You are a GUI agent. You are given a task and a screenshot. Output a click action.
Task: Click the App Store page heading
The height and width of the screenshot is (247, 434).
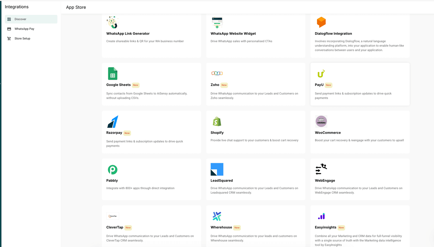click(76, 7)
